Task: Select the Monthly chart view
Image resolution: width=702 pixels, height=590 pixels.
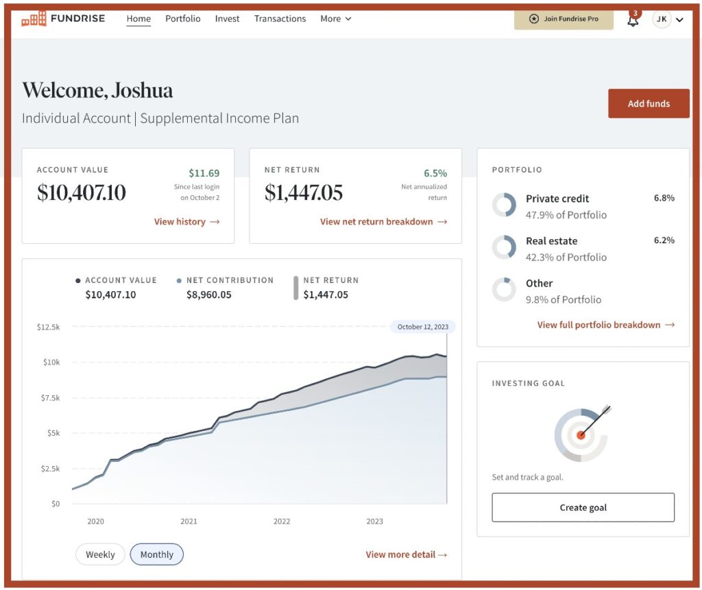Action: point(157,554)
